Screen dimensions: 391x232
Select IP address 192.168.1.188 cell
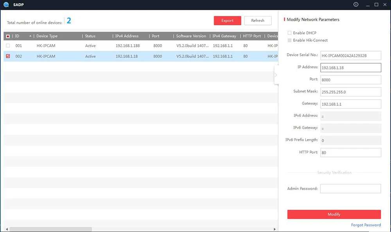click(x=128, y=46)
